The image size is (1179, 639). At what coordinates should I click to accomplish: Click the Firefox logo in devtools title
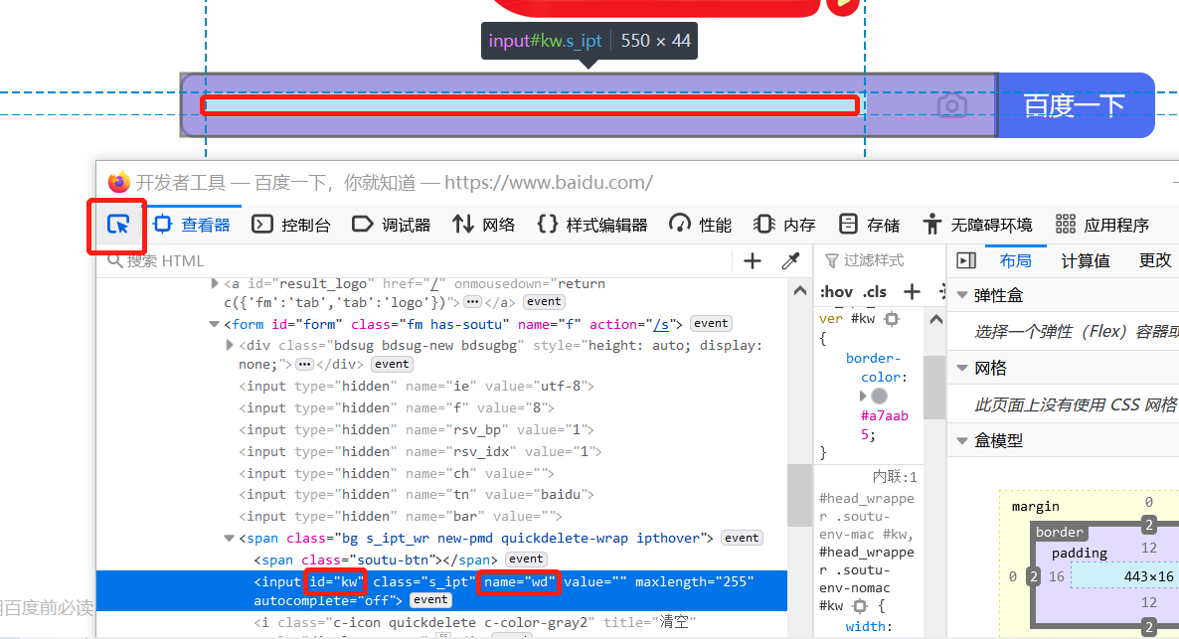pyautogui.click(x=119, y=182)
